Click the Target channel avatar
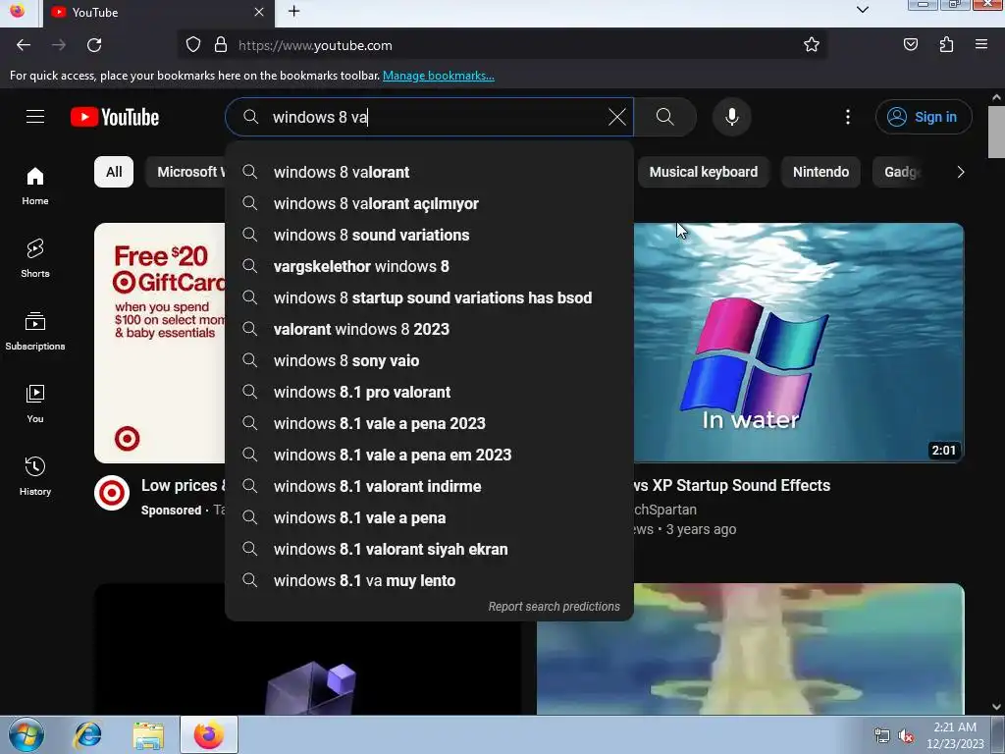Viewport: 1005px width, 754px height. 112,493
